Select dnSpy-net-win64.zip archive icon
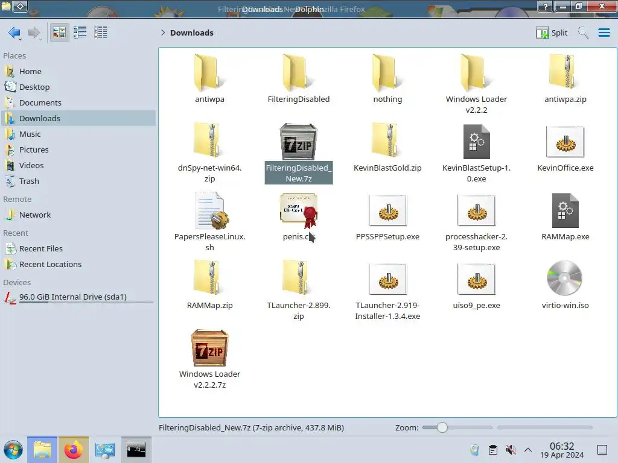Viewport: 618px width, 463px height. pos(209,140)
